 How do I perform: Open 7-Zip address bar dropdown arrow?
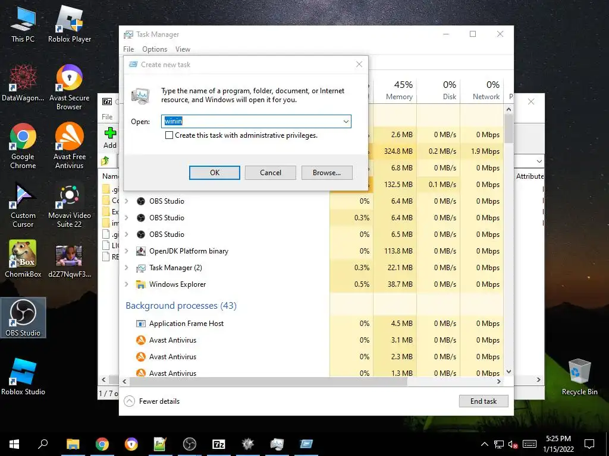point(539,161)
